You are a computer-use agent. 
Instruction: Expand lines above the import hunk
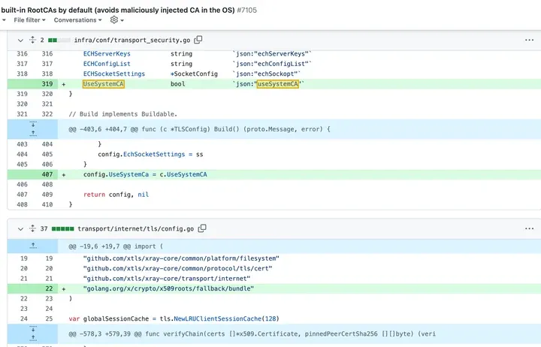tap(33, 246)
